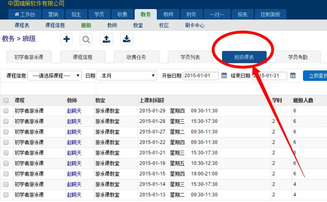Open teacher 赵晓天 link in 2015-01-27 row
Screen dimensions: 327x202
pos(74,132)
